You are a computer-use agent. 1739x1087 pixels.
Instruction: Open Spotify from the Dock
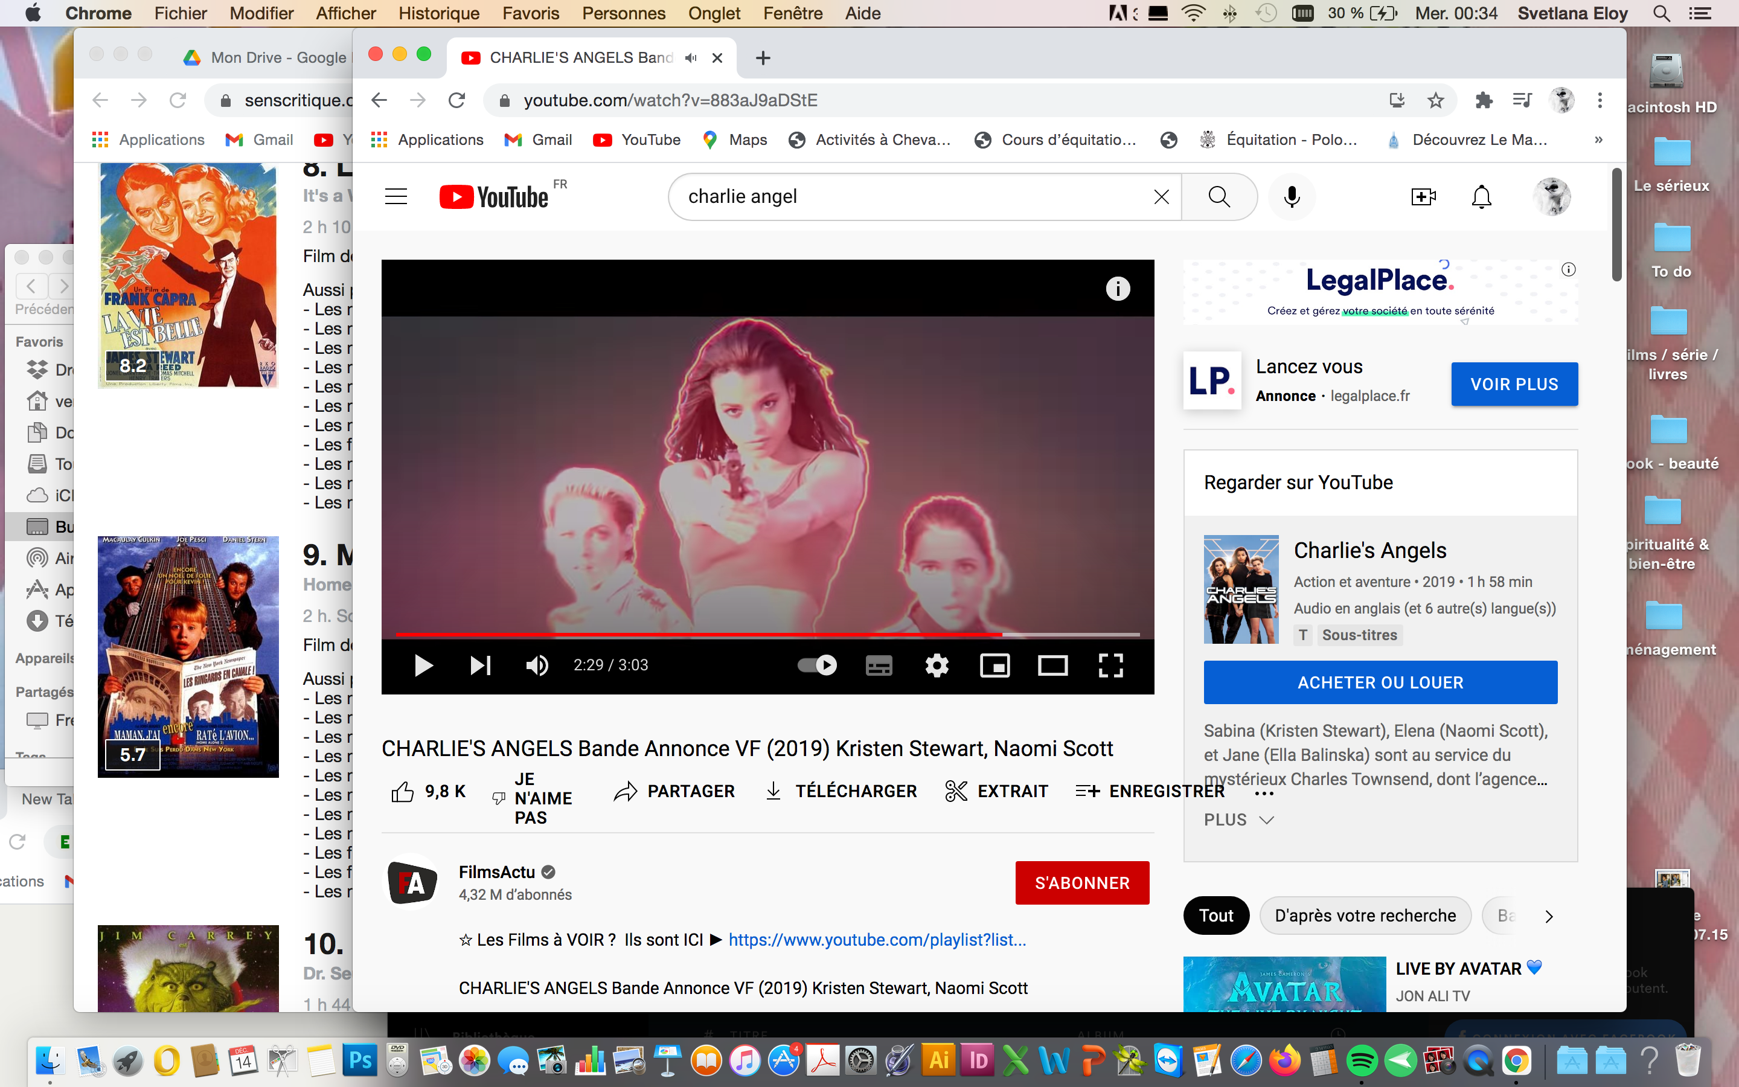click(x=1361, y=1060)
